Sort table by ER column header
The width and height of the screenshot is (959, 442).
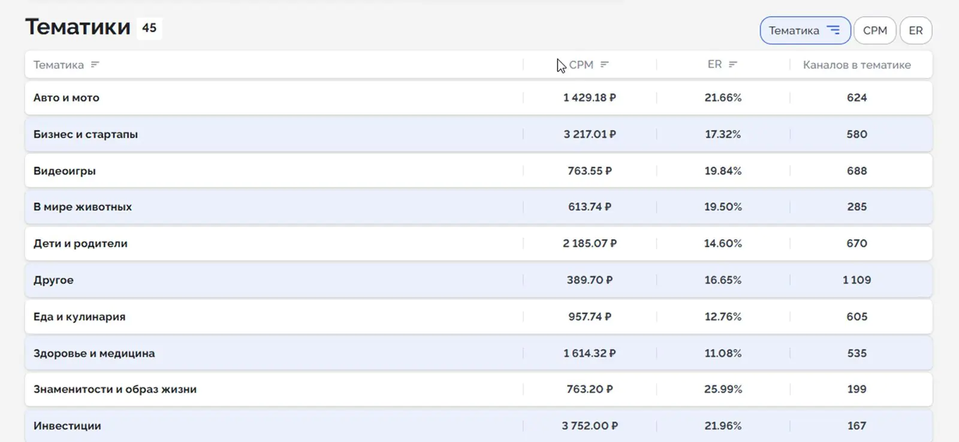click(714, 65)
